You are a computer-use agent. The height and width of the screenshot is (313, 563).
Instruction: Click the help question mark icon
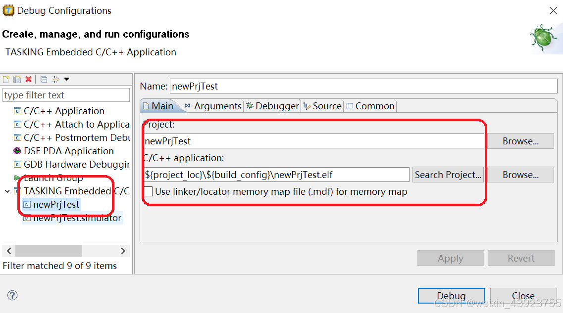tap(12, 295)
